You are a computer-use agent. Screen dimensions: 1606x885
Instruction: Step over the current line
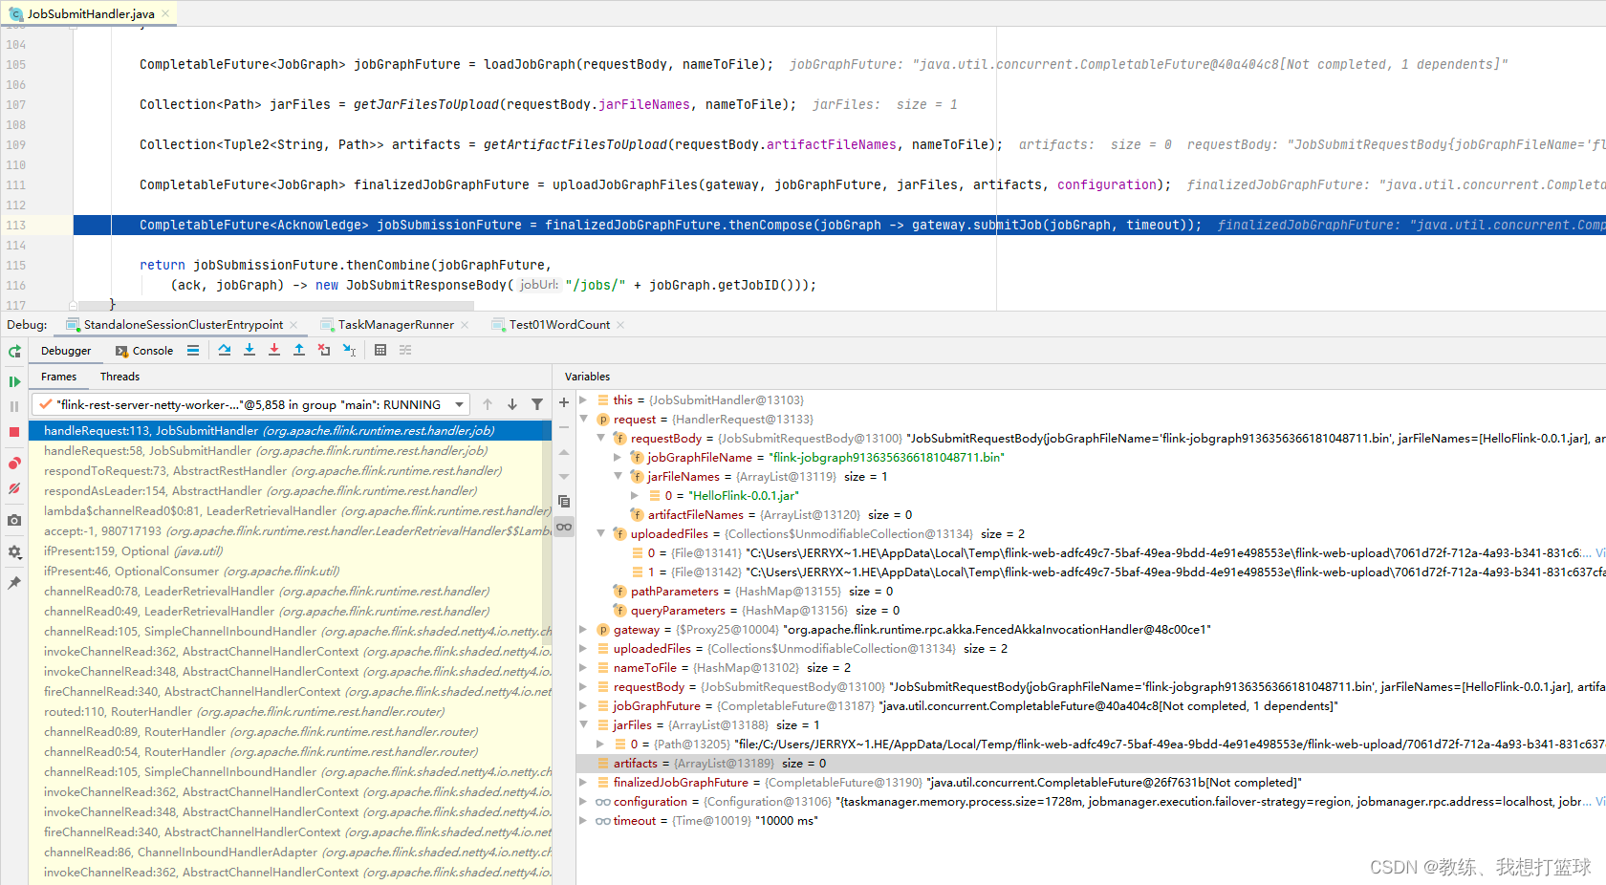225,350
